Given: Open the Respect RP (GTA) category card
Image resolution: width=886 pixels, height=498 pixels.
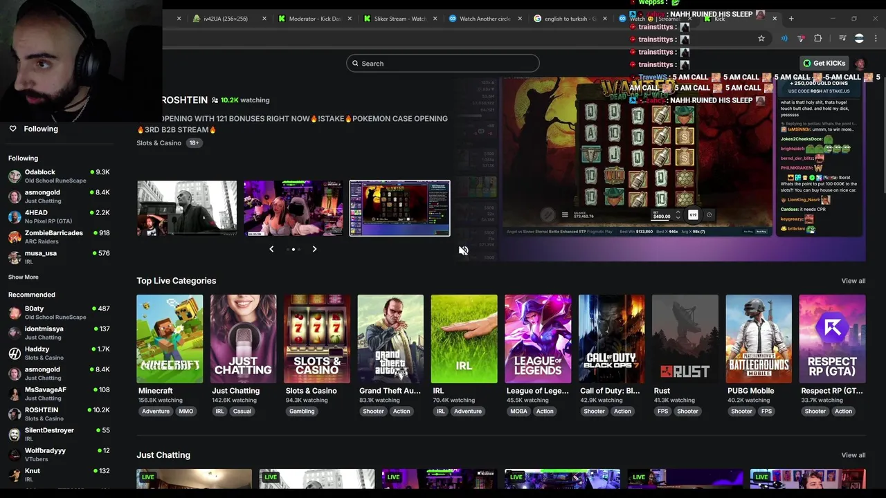Looking at the screenshot, I should click(x=833, y=339).
